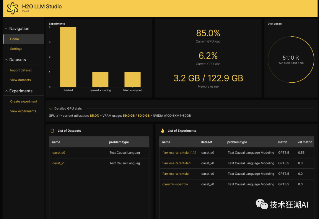Image resolution: width=319 pixels, height=219 pixels.
Task: Click the database icon beside List of Datasets
Action: pos(52,130)
